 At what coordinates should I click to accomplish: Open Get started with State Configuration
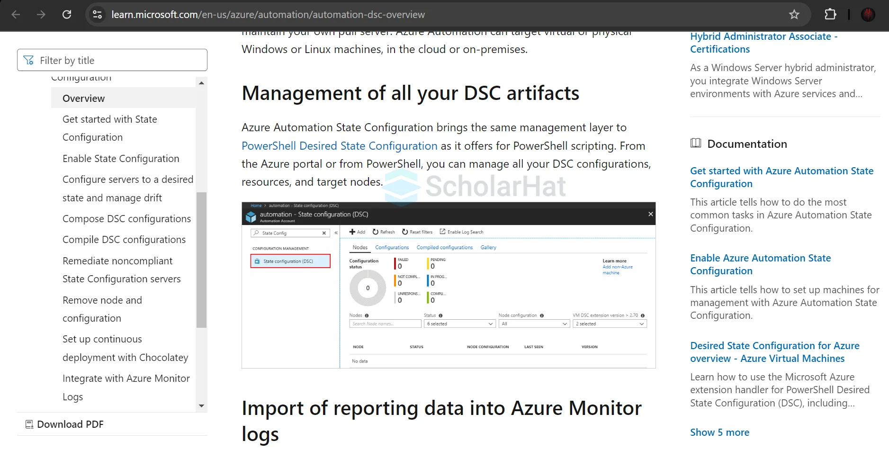110,128
